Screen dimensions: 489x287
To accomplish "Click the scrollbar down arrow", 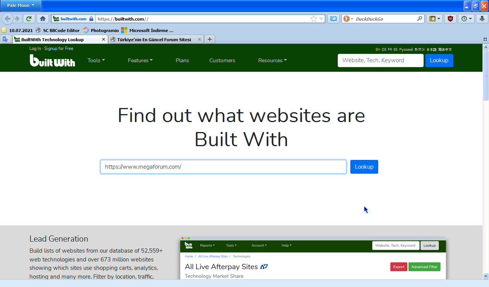I will pyautogui.click(x=486, y=276).
